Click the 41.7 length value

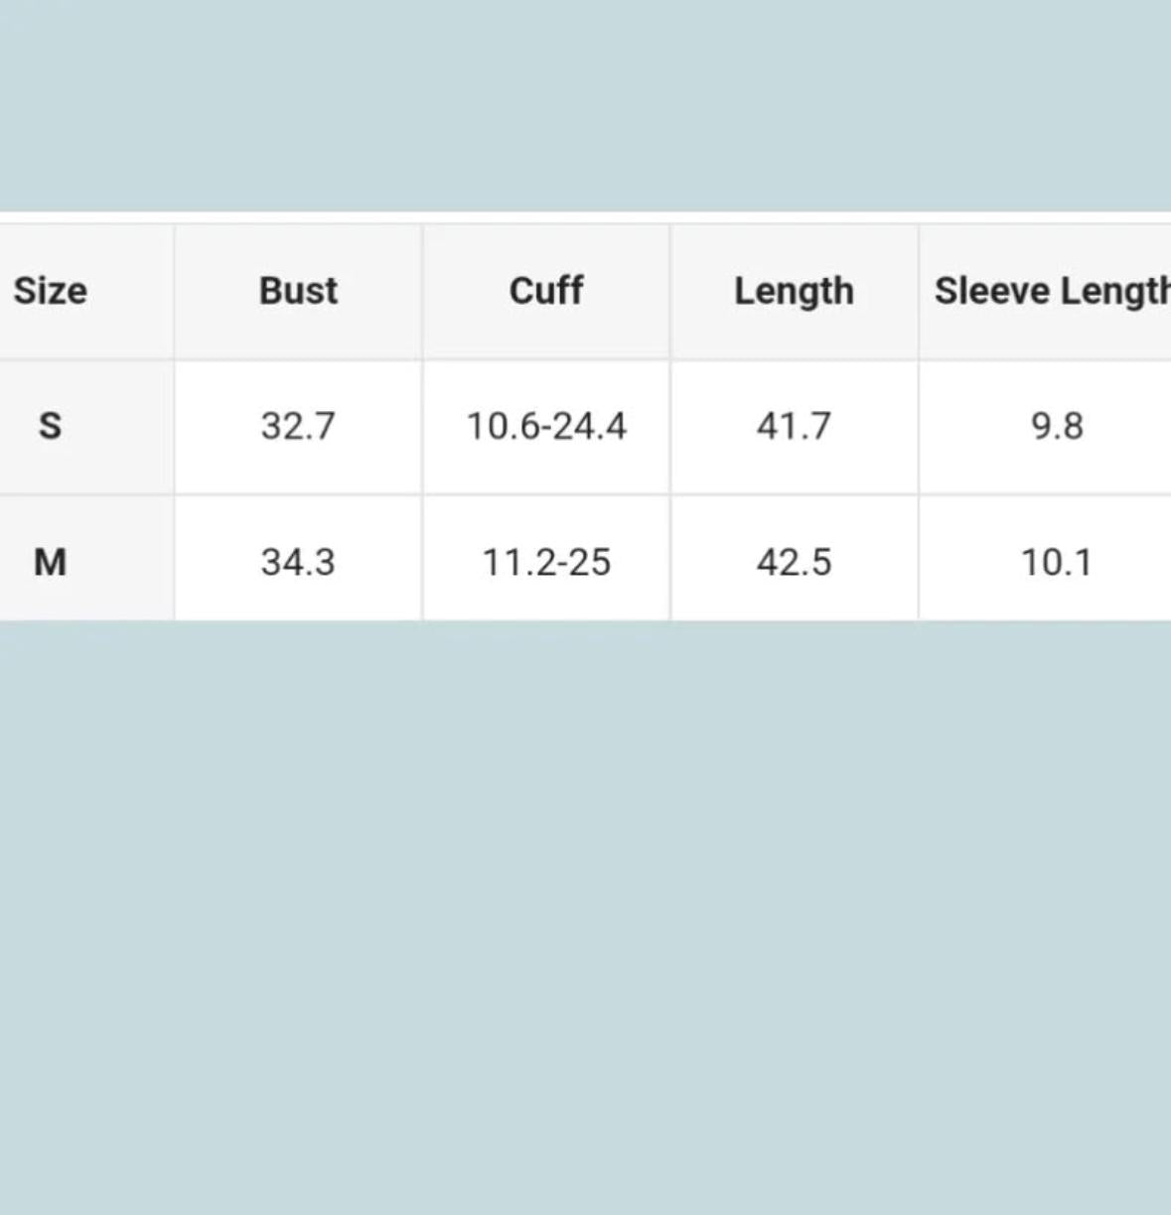coord(794,426)
